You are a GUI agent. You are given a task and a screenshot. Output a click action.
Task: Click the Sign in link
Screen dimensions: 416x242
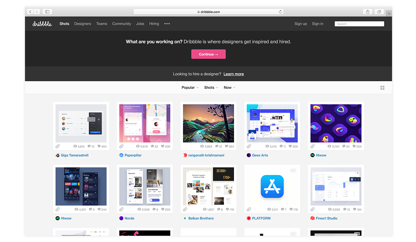click(x=318, y=24)
